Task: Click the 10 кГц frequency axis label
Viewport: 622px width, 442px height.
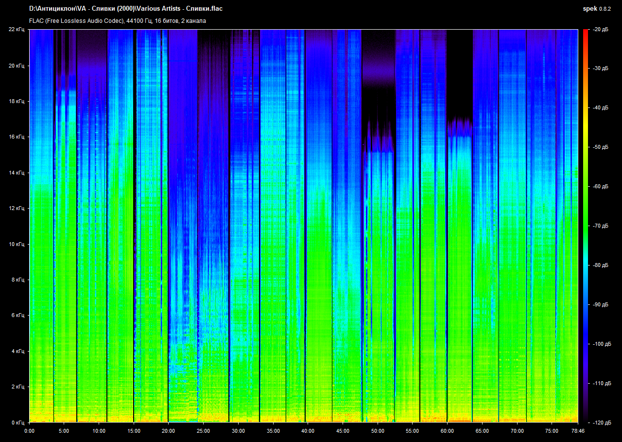Action: [x=16, y=244]
